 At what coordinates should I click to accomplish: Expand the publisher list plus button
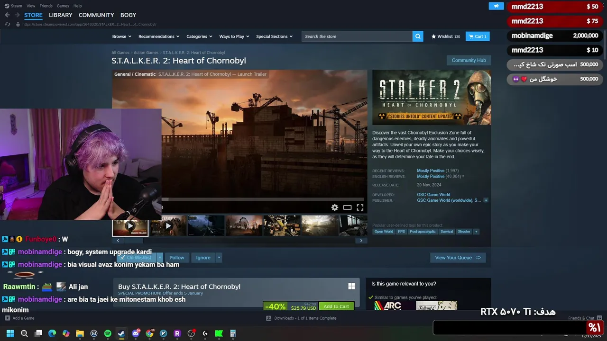[x=486, y=200]
